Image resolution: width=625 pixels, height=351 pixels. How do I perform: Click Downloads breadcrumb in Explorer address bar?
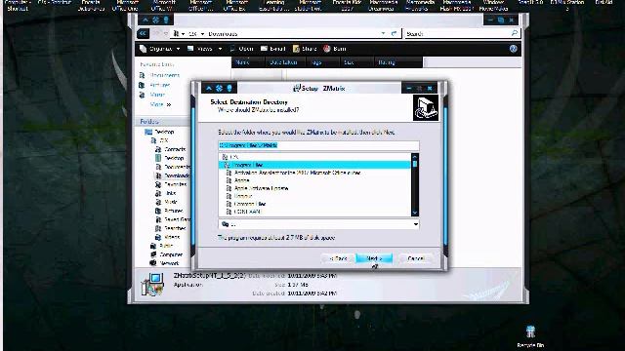click(223, 34)
